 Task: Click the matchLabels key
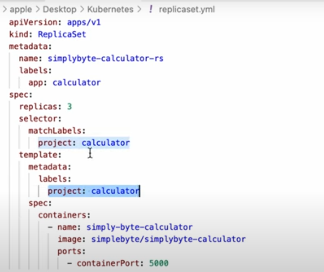coord(55,131)
